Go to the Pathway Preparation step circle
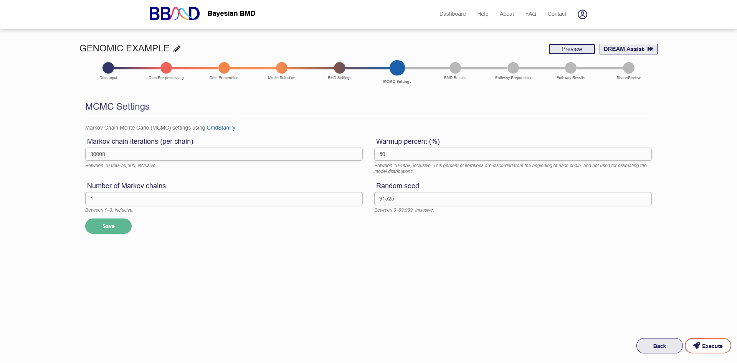The width and height of the screenshot is (737, 363). pyautogui.click(x=513, y=68)
